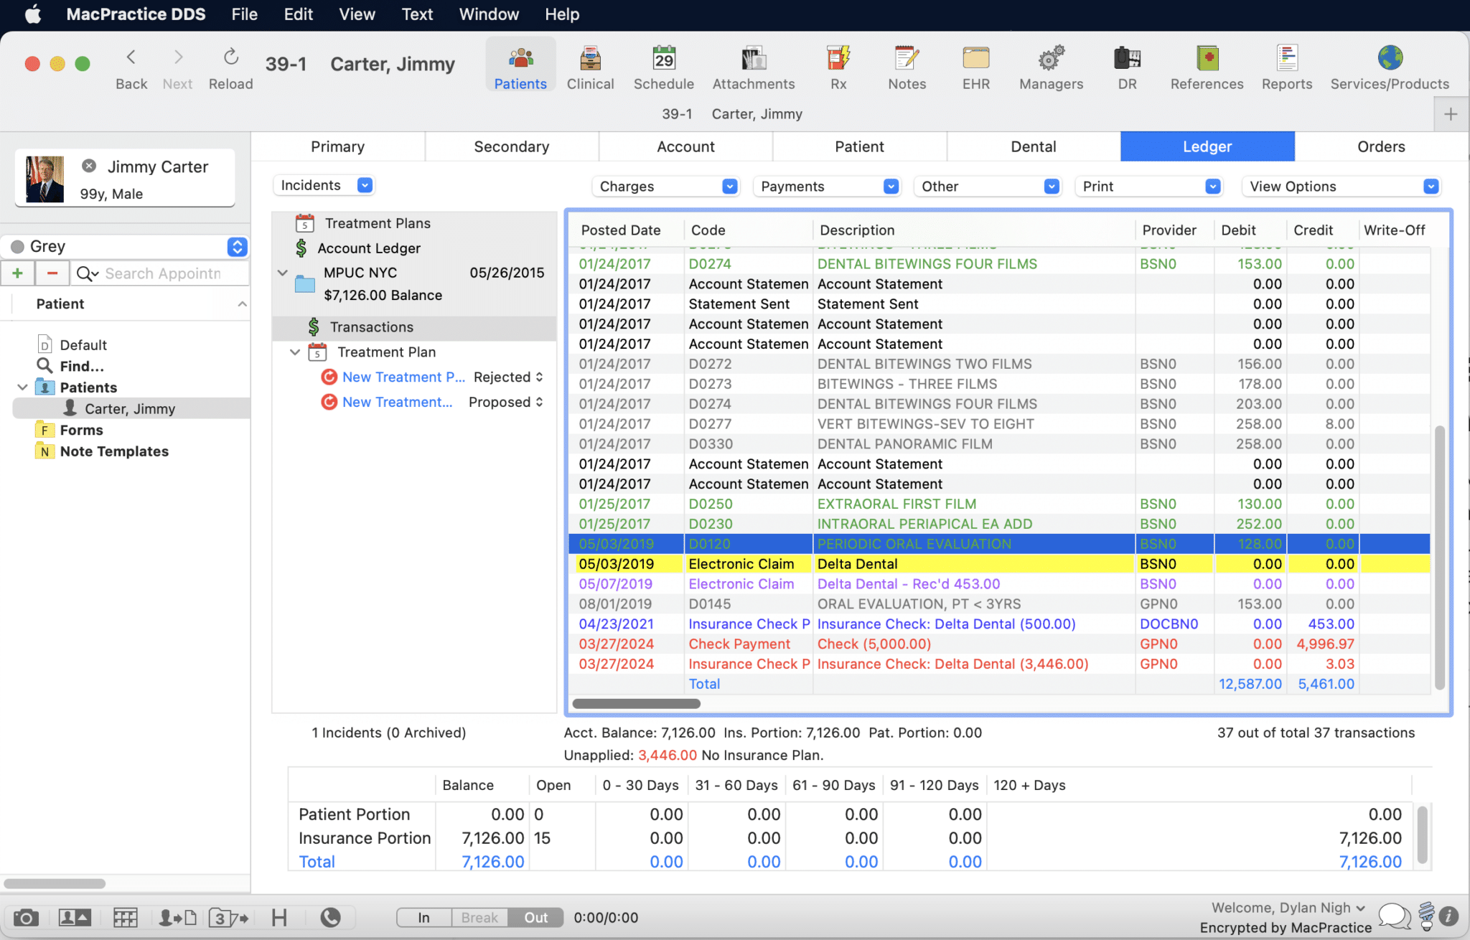Collapse the MPUC NYC incident folder

point(281,273)
